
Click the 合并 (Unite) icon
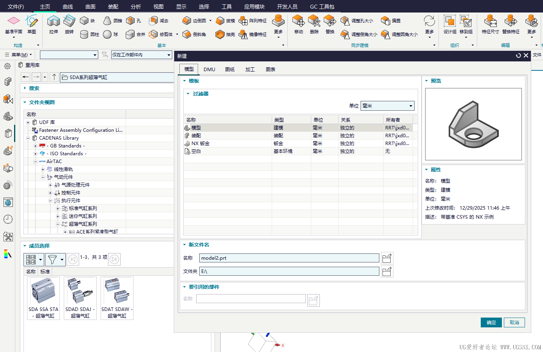pos(130,34)
